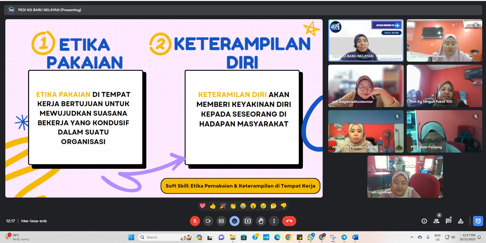Expand the system tray hidden icons chevron
Image resolution: width=486 pixels, height=243 pixels.
(x=412, y=237)
